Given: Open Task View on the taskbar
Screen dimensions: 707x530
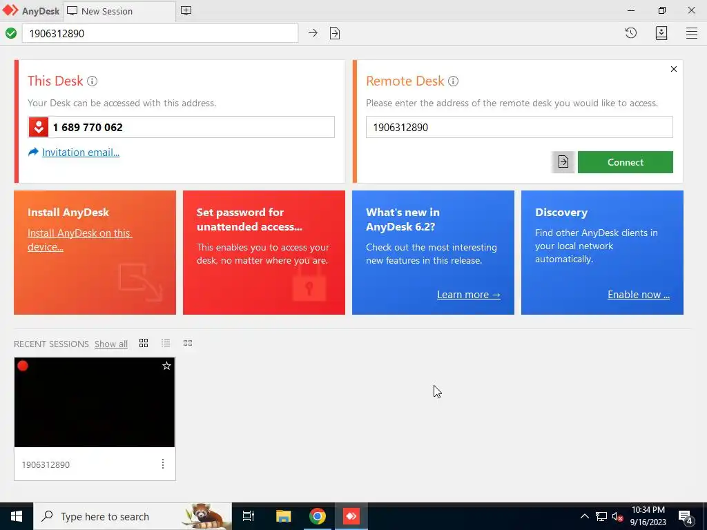Looking at the screenshot, I should (x=249, y=516).
